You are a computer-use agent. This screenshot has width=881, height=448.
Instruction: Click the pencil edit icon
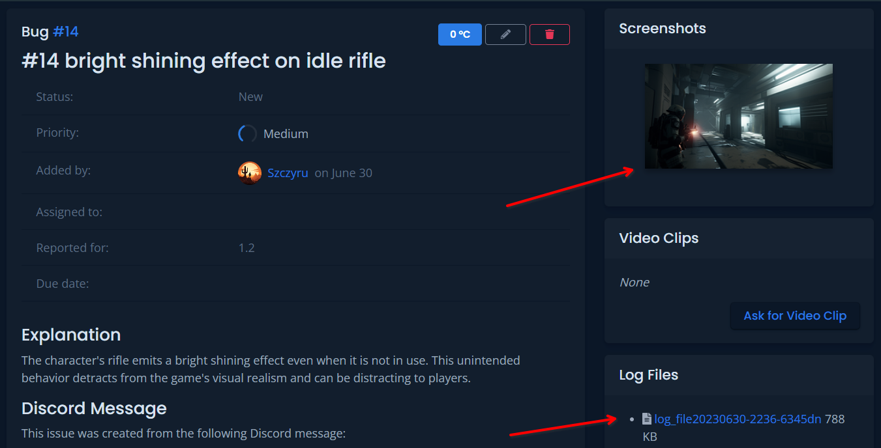point(505,35)
